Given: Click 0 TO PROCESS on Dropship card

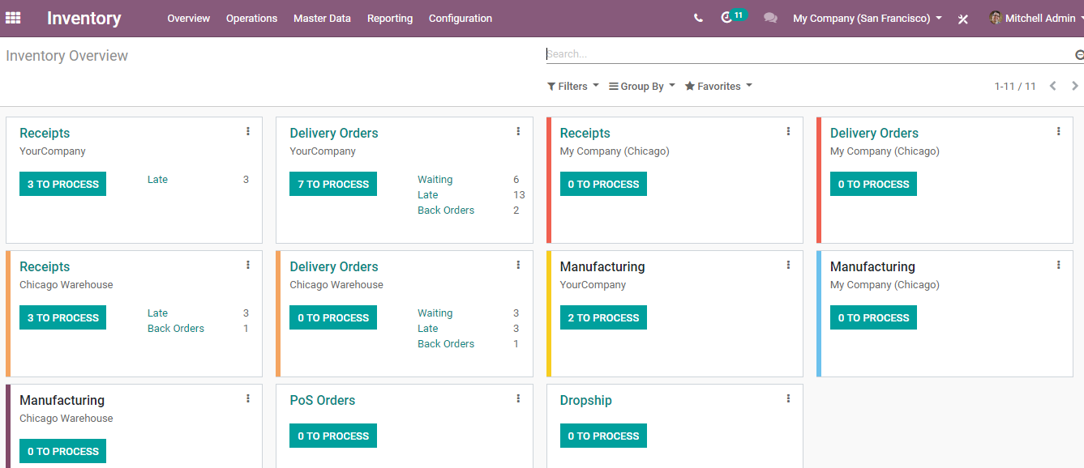Looking at the screenshot, I should tap(603, 436).
